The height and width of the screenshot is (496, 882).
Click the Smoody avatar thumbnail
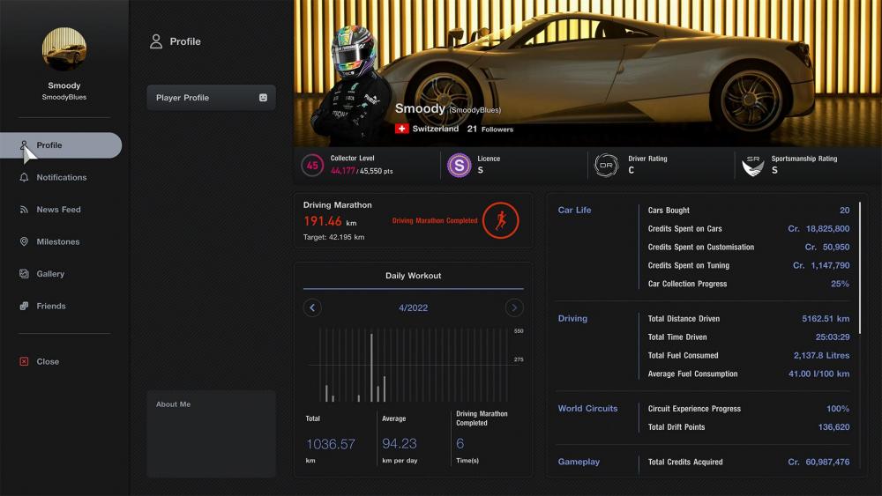tap(64, 49)
